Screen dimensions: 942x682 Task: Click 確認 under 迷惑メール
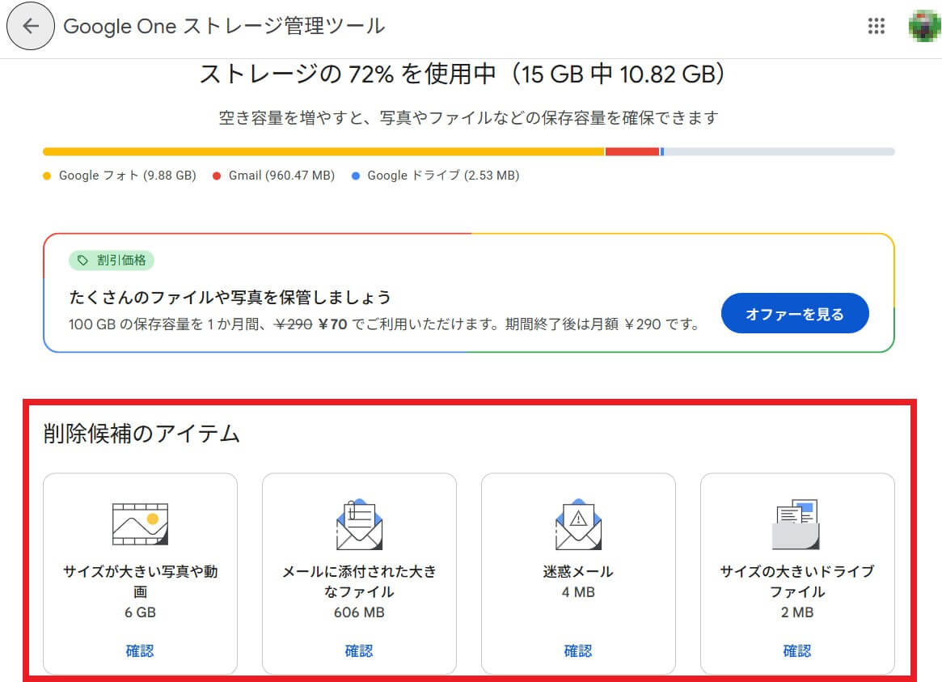click(578, 650)
